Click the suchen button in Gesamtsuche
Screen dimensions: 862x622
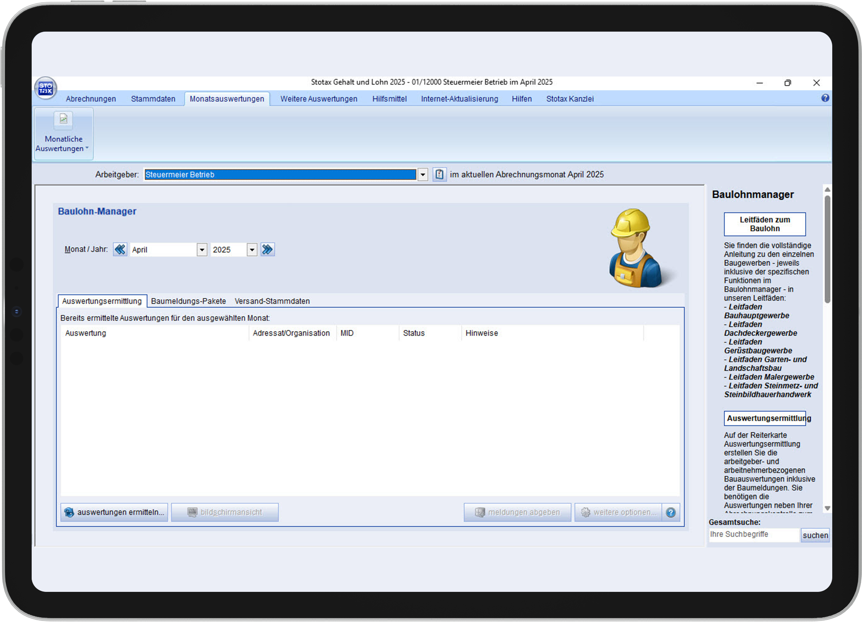pyautogui.click(x=815, y=535)
